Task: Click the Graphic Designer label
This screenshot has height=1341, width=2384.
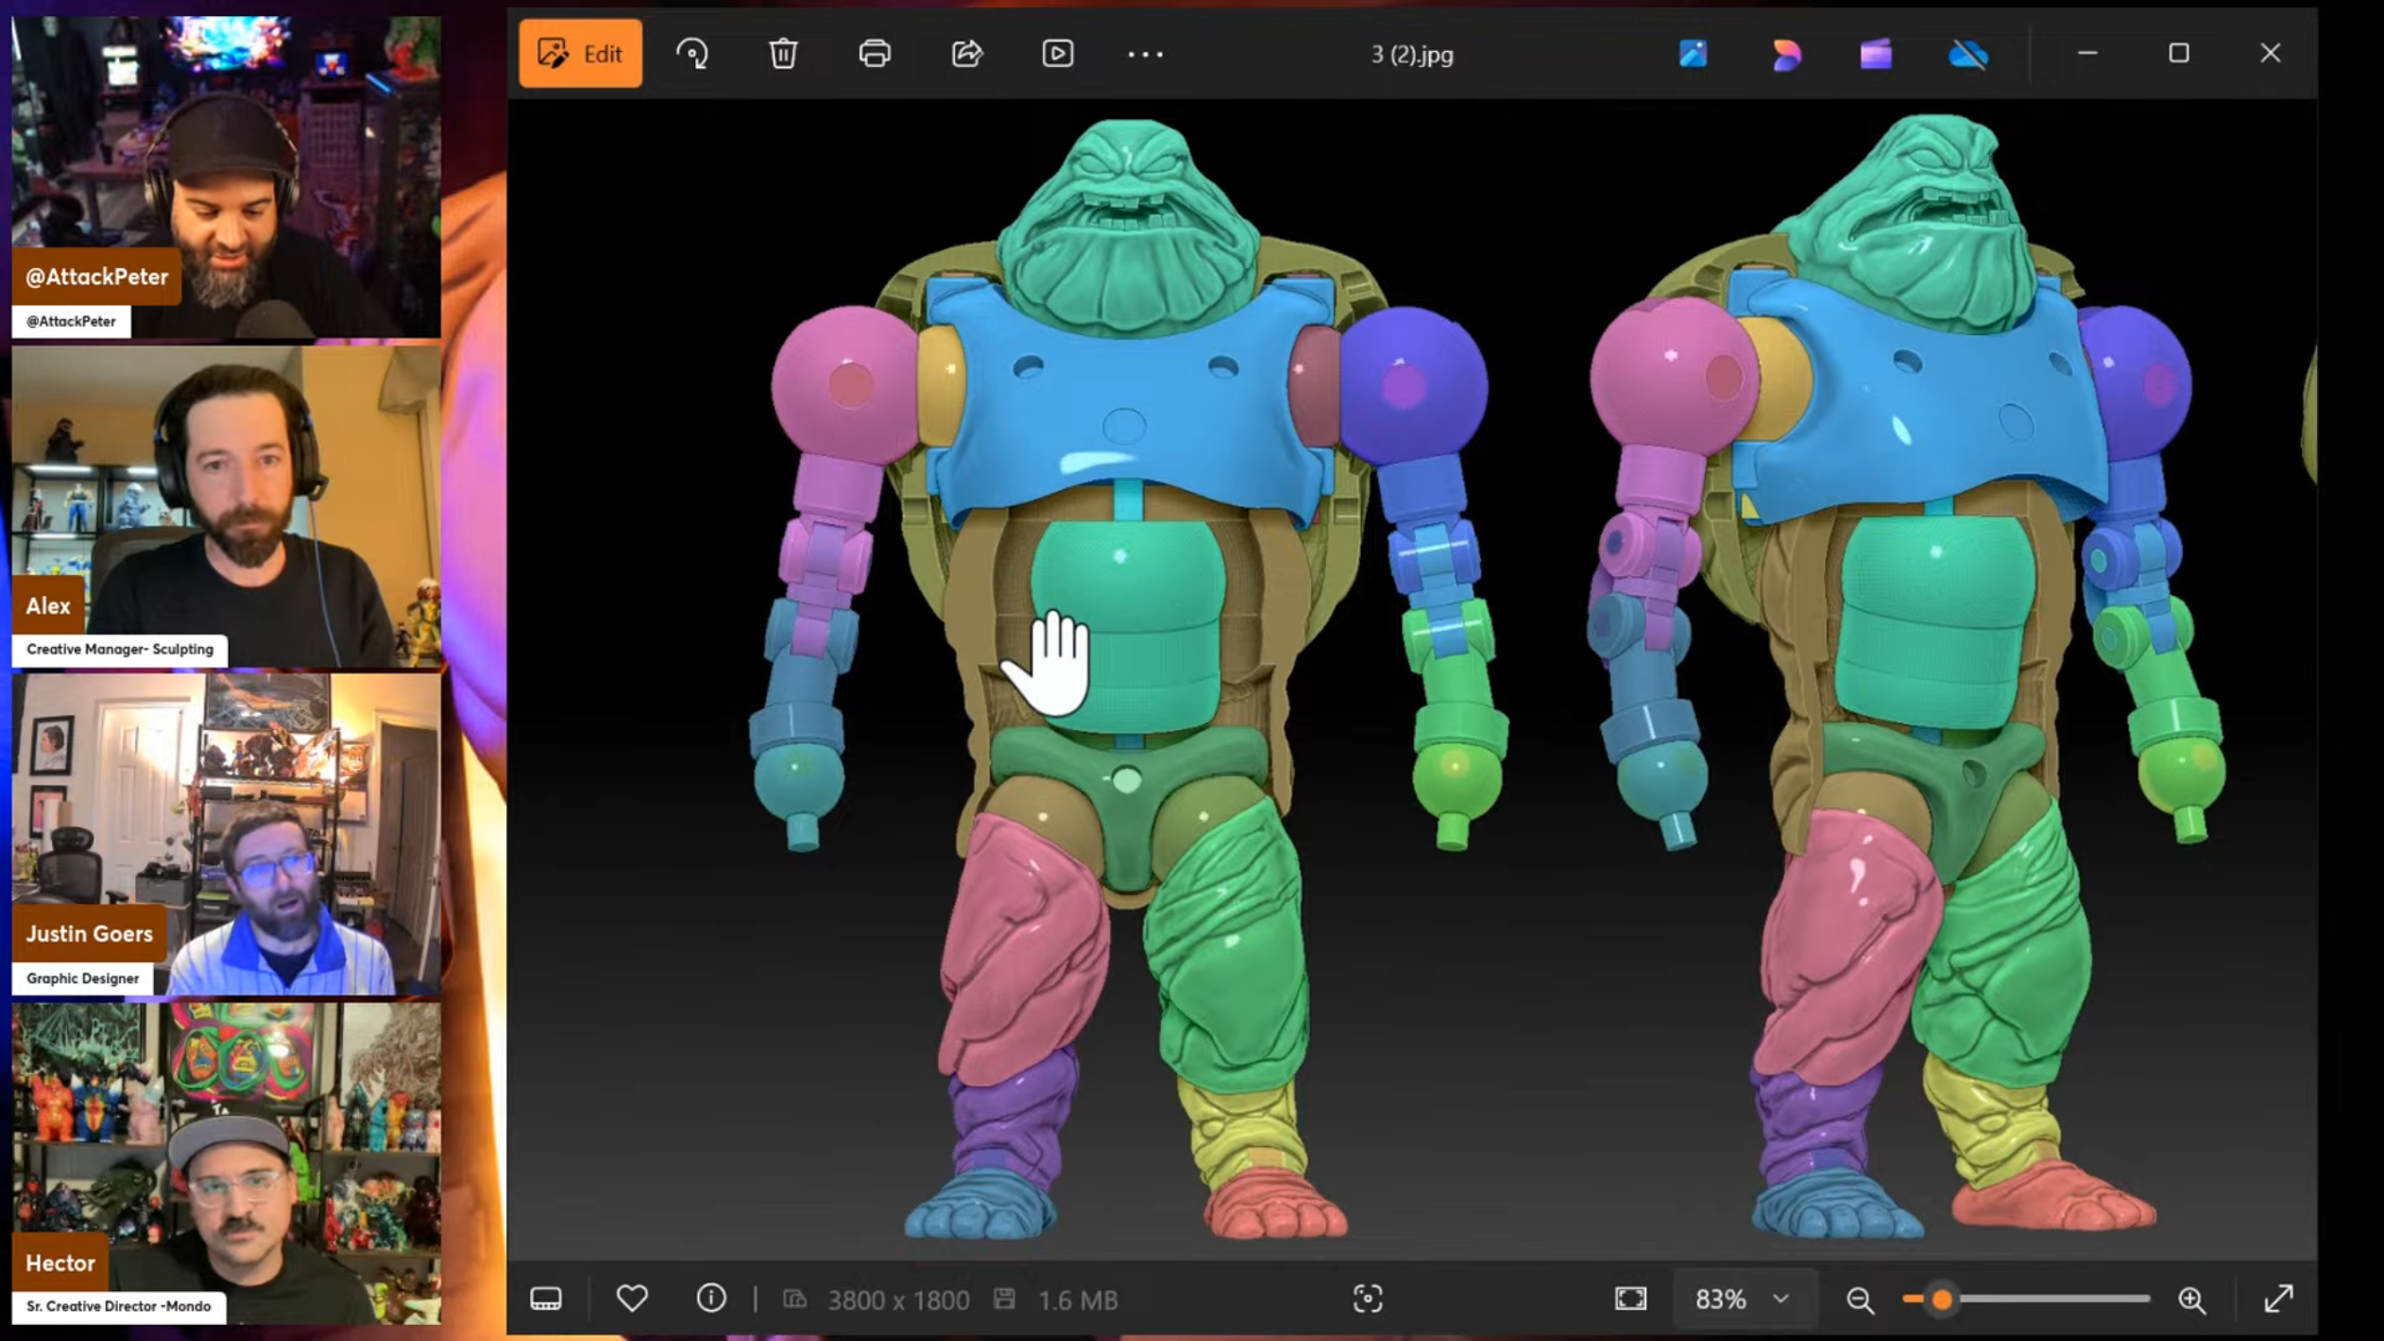Action: (83, 978)
